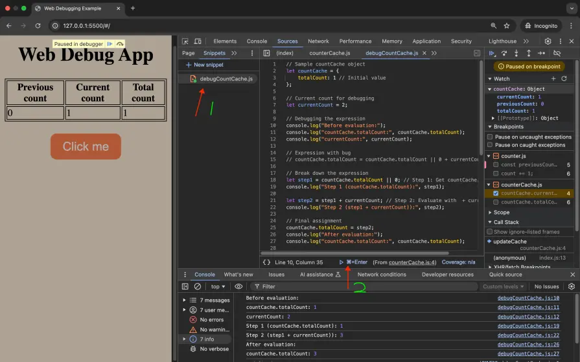Enable count += 1 breakpoint checkbox
580x362 pixels.
496,174
